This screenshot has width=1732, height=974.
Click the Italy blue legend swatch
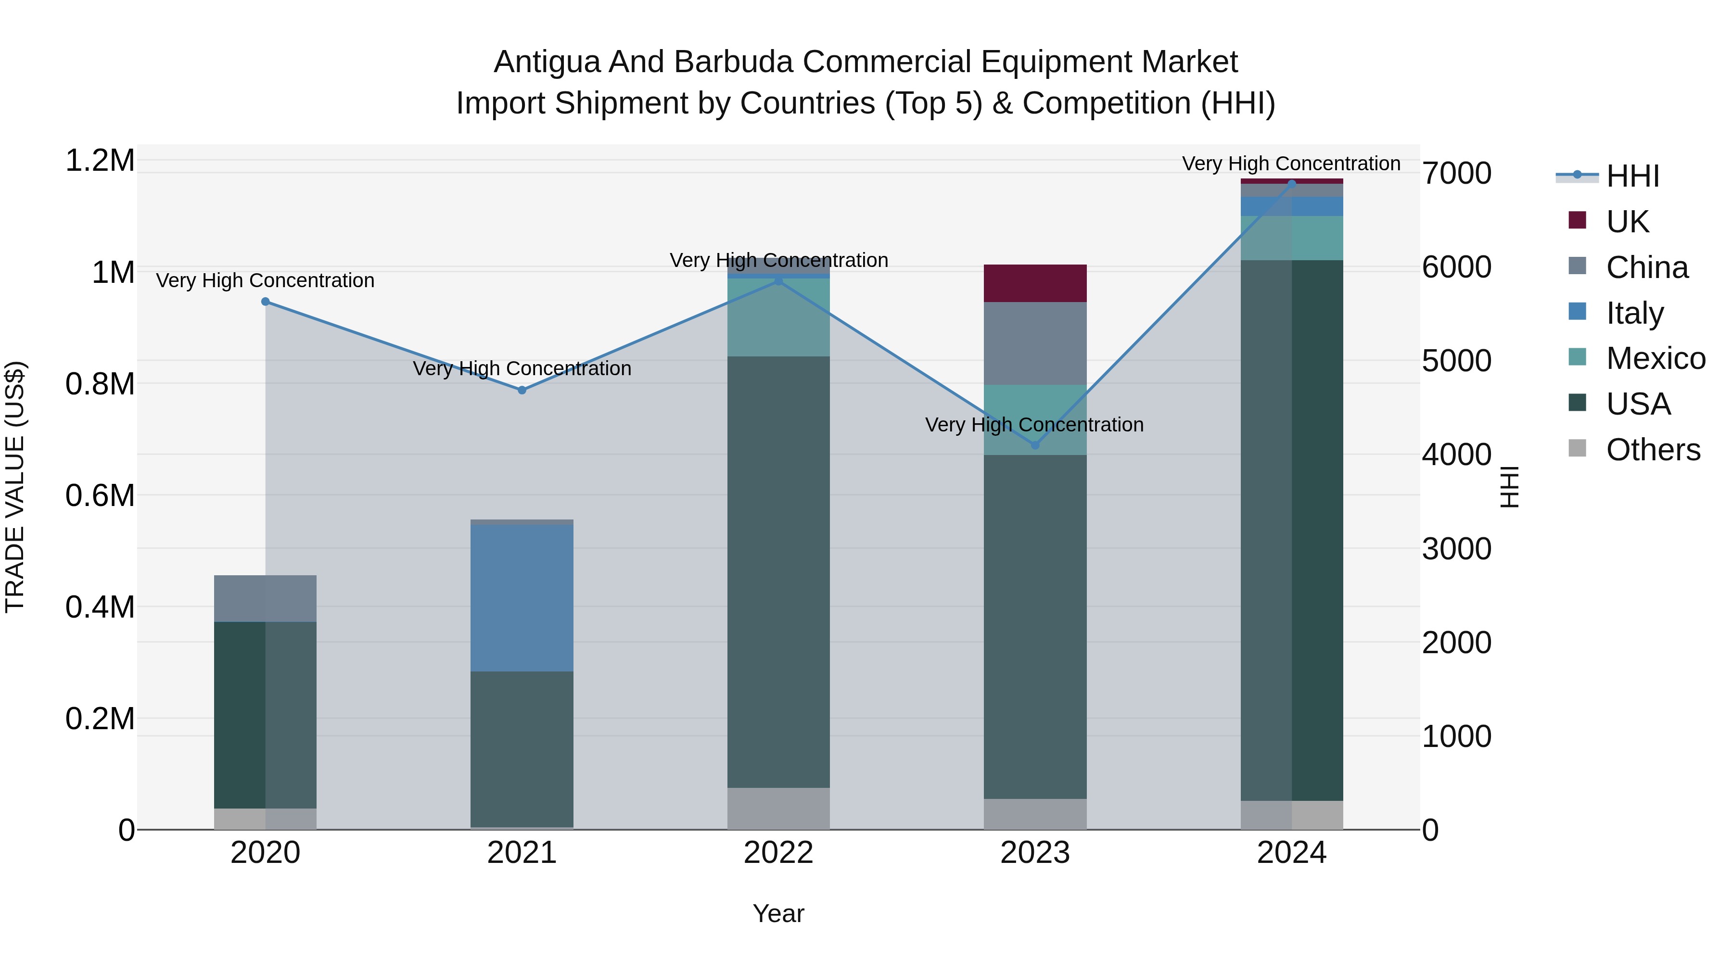coord(1577,311)
